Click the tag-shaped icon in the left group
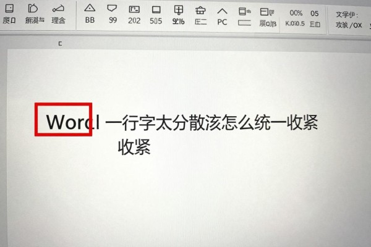Screen dimensions: 371x247 (33, 9)
